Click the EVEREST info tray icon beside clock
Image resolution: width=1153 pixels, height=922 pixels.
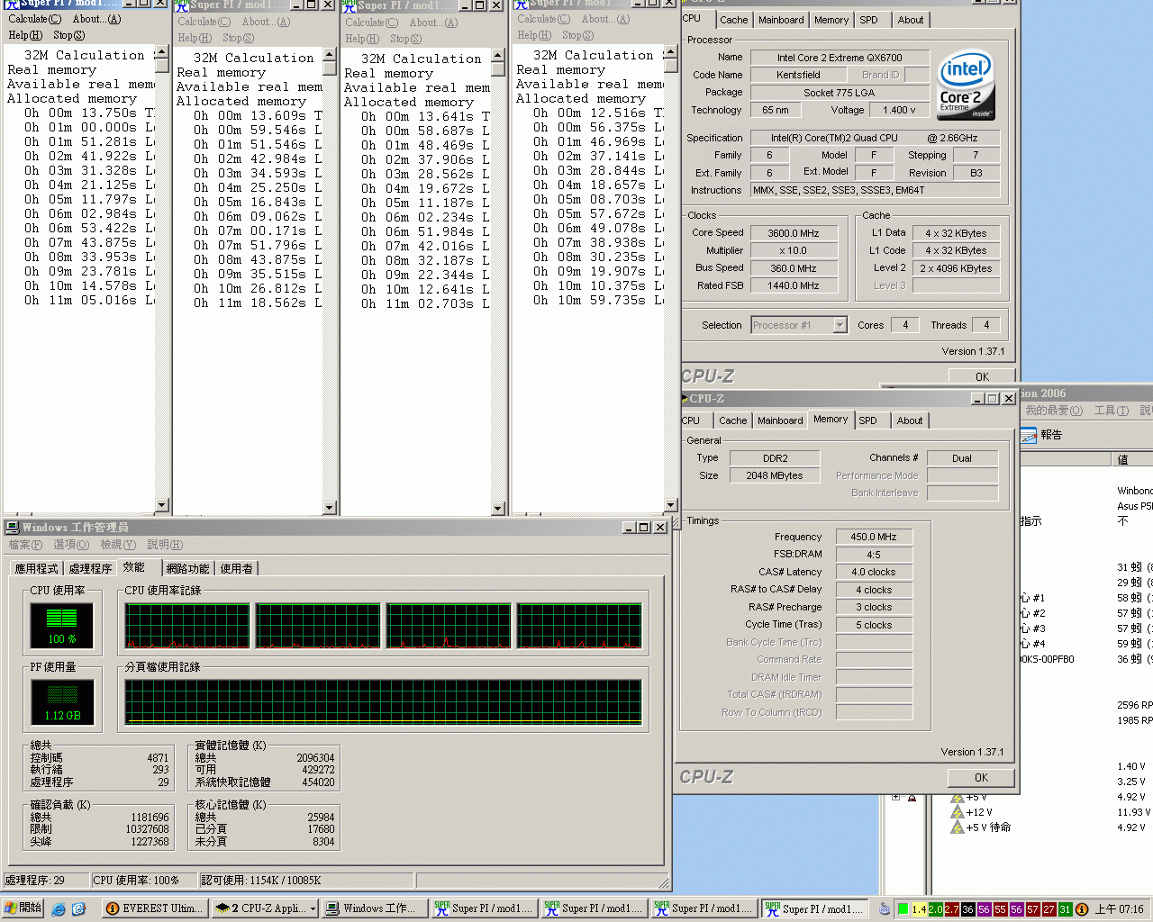[1082, 909]
